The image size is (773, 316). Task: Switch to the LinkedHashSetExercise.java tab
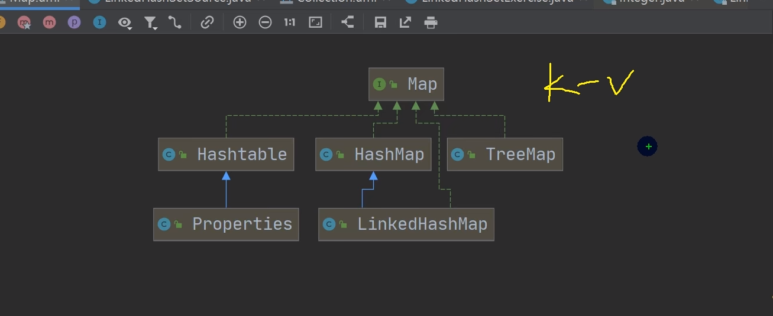pyautogui.click(x=497, y=2)
